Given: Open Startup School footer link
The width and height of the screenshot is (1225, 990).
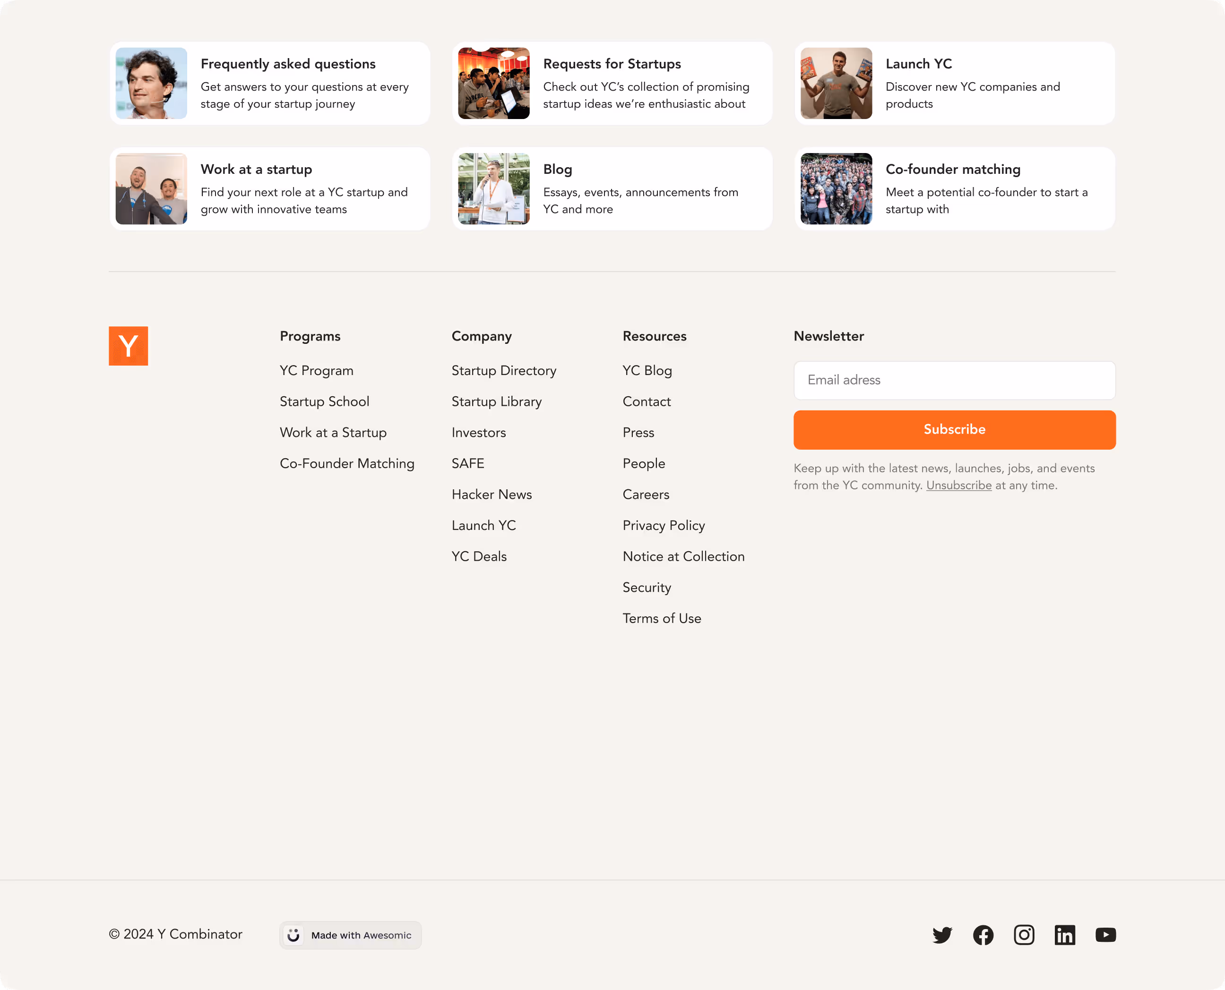Looking at the screenshot, I should coord(325,401).
